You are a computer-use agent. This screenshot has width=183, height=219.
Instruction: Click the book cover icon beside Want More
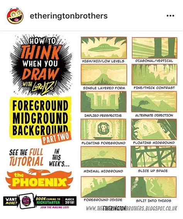[x=26, y=201]
